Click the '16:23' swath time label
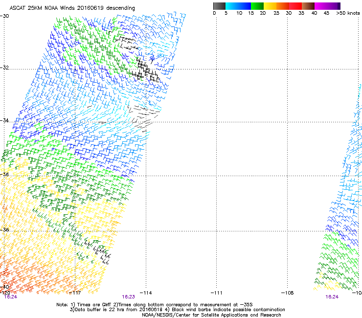Image resolution: width=362 pixels, height=318 pixels. coord(128,297)
